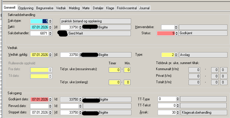
Task: Click the Stoppet dato spinner arrows
Action: [x=50, y=112]
